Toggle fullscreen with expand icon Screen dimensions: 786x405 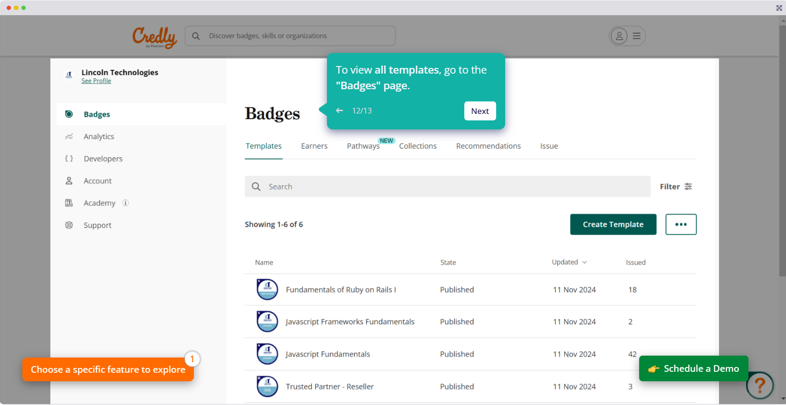[779, 8]
